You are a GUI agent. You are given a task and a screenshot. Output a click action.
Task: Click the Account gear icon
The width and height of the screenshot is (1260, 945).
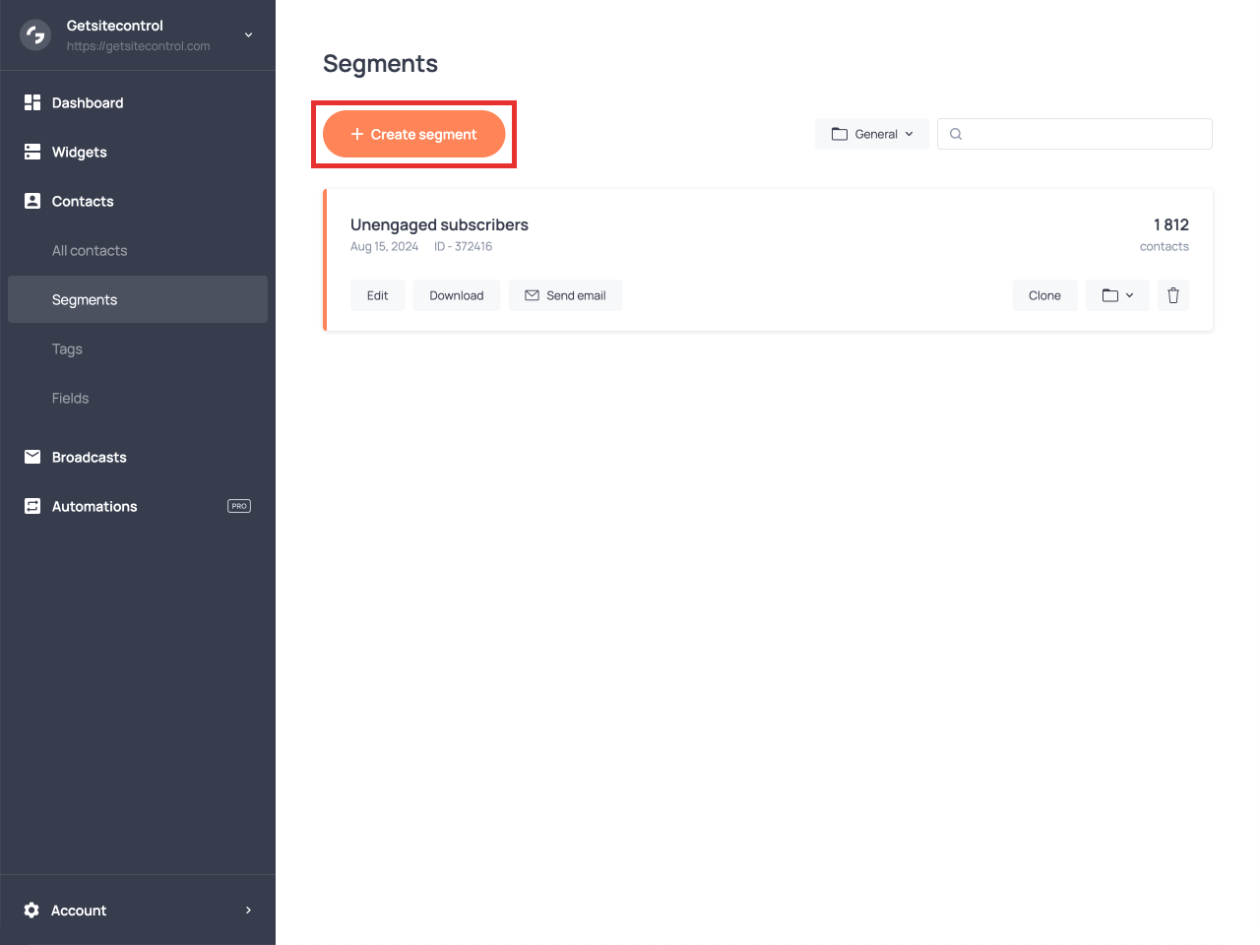(x=31, y=911)
